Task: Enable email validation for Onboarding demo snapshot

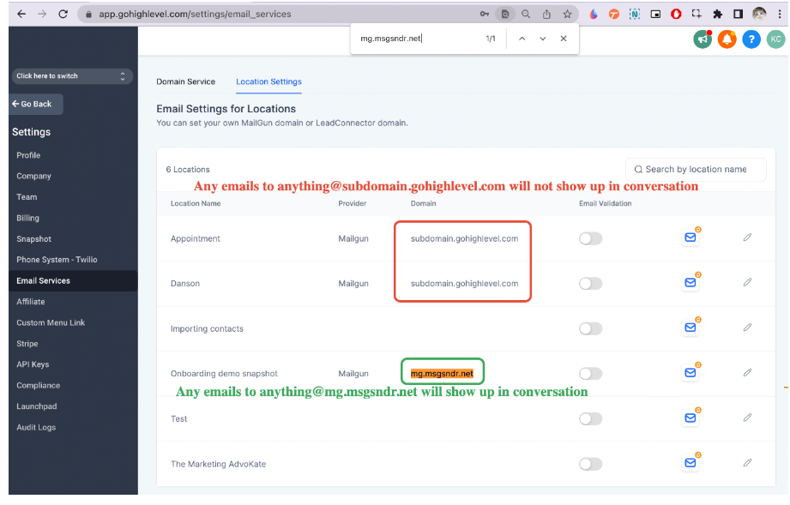Action: click(590, 374)
